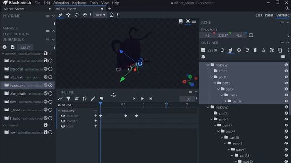Click the search icon at top right
Viewport: 291px width, 163px height.
[x=287, y=8]
